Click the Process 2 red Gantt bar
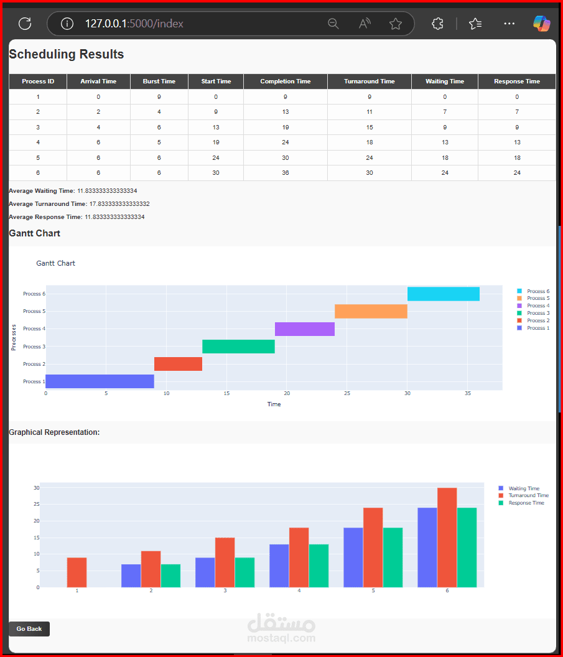This screenshot has height=657, width=563. [x=178, y=364]
